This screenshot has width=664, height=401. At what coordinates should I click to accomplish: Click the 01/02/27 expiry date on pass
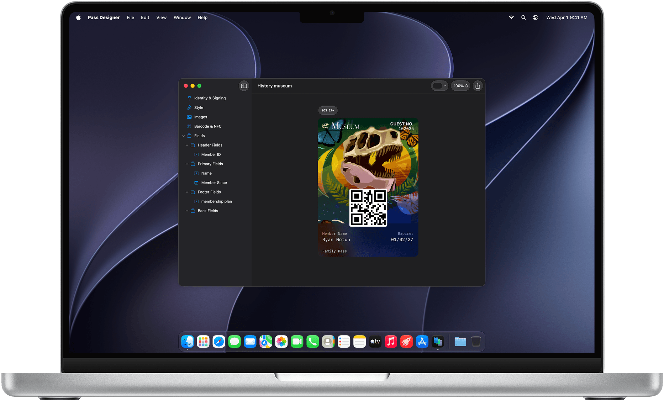click(x=402, y=240)
